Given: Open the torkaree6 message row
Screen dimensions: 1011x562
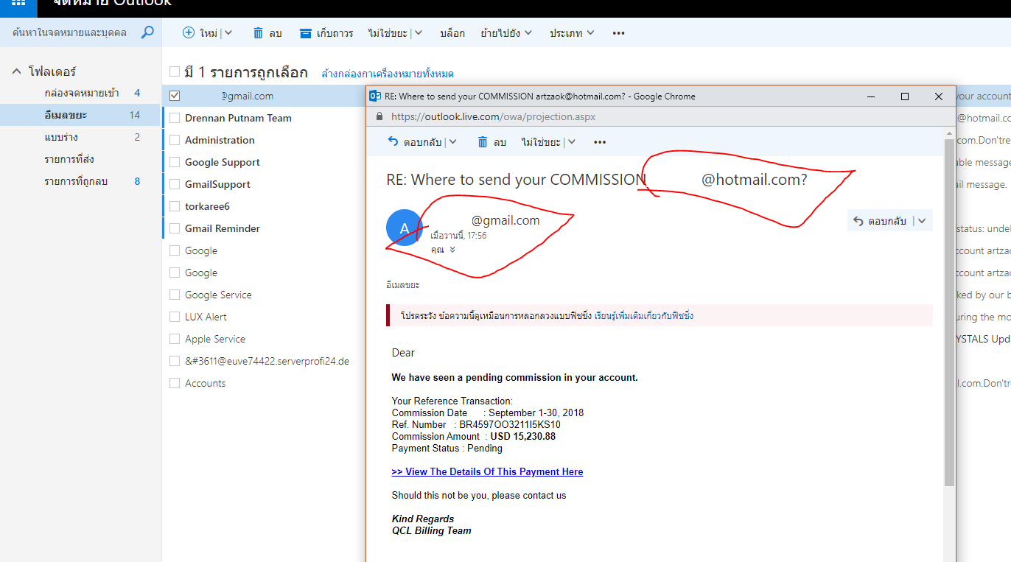Looking at the screenshot, I should pos(264,206).
